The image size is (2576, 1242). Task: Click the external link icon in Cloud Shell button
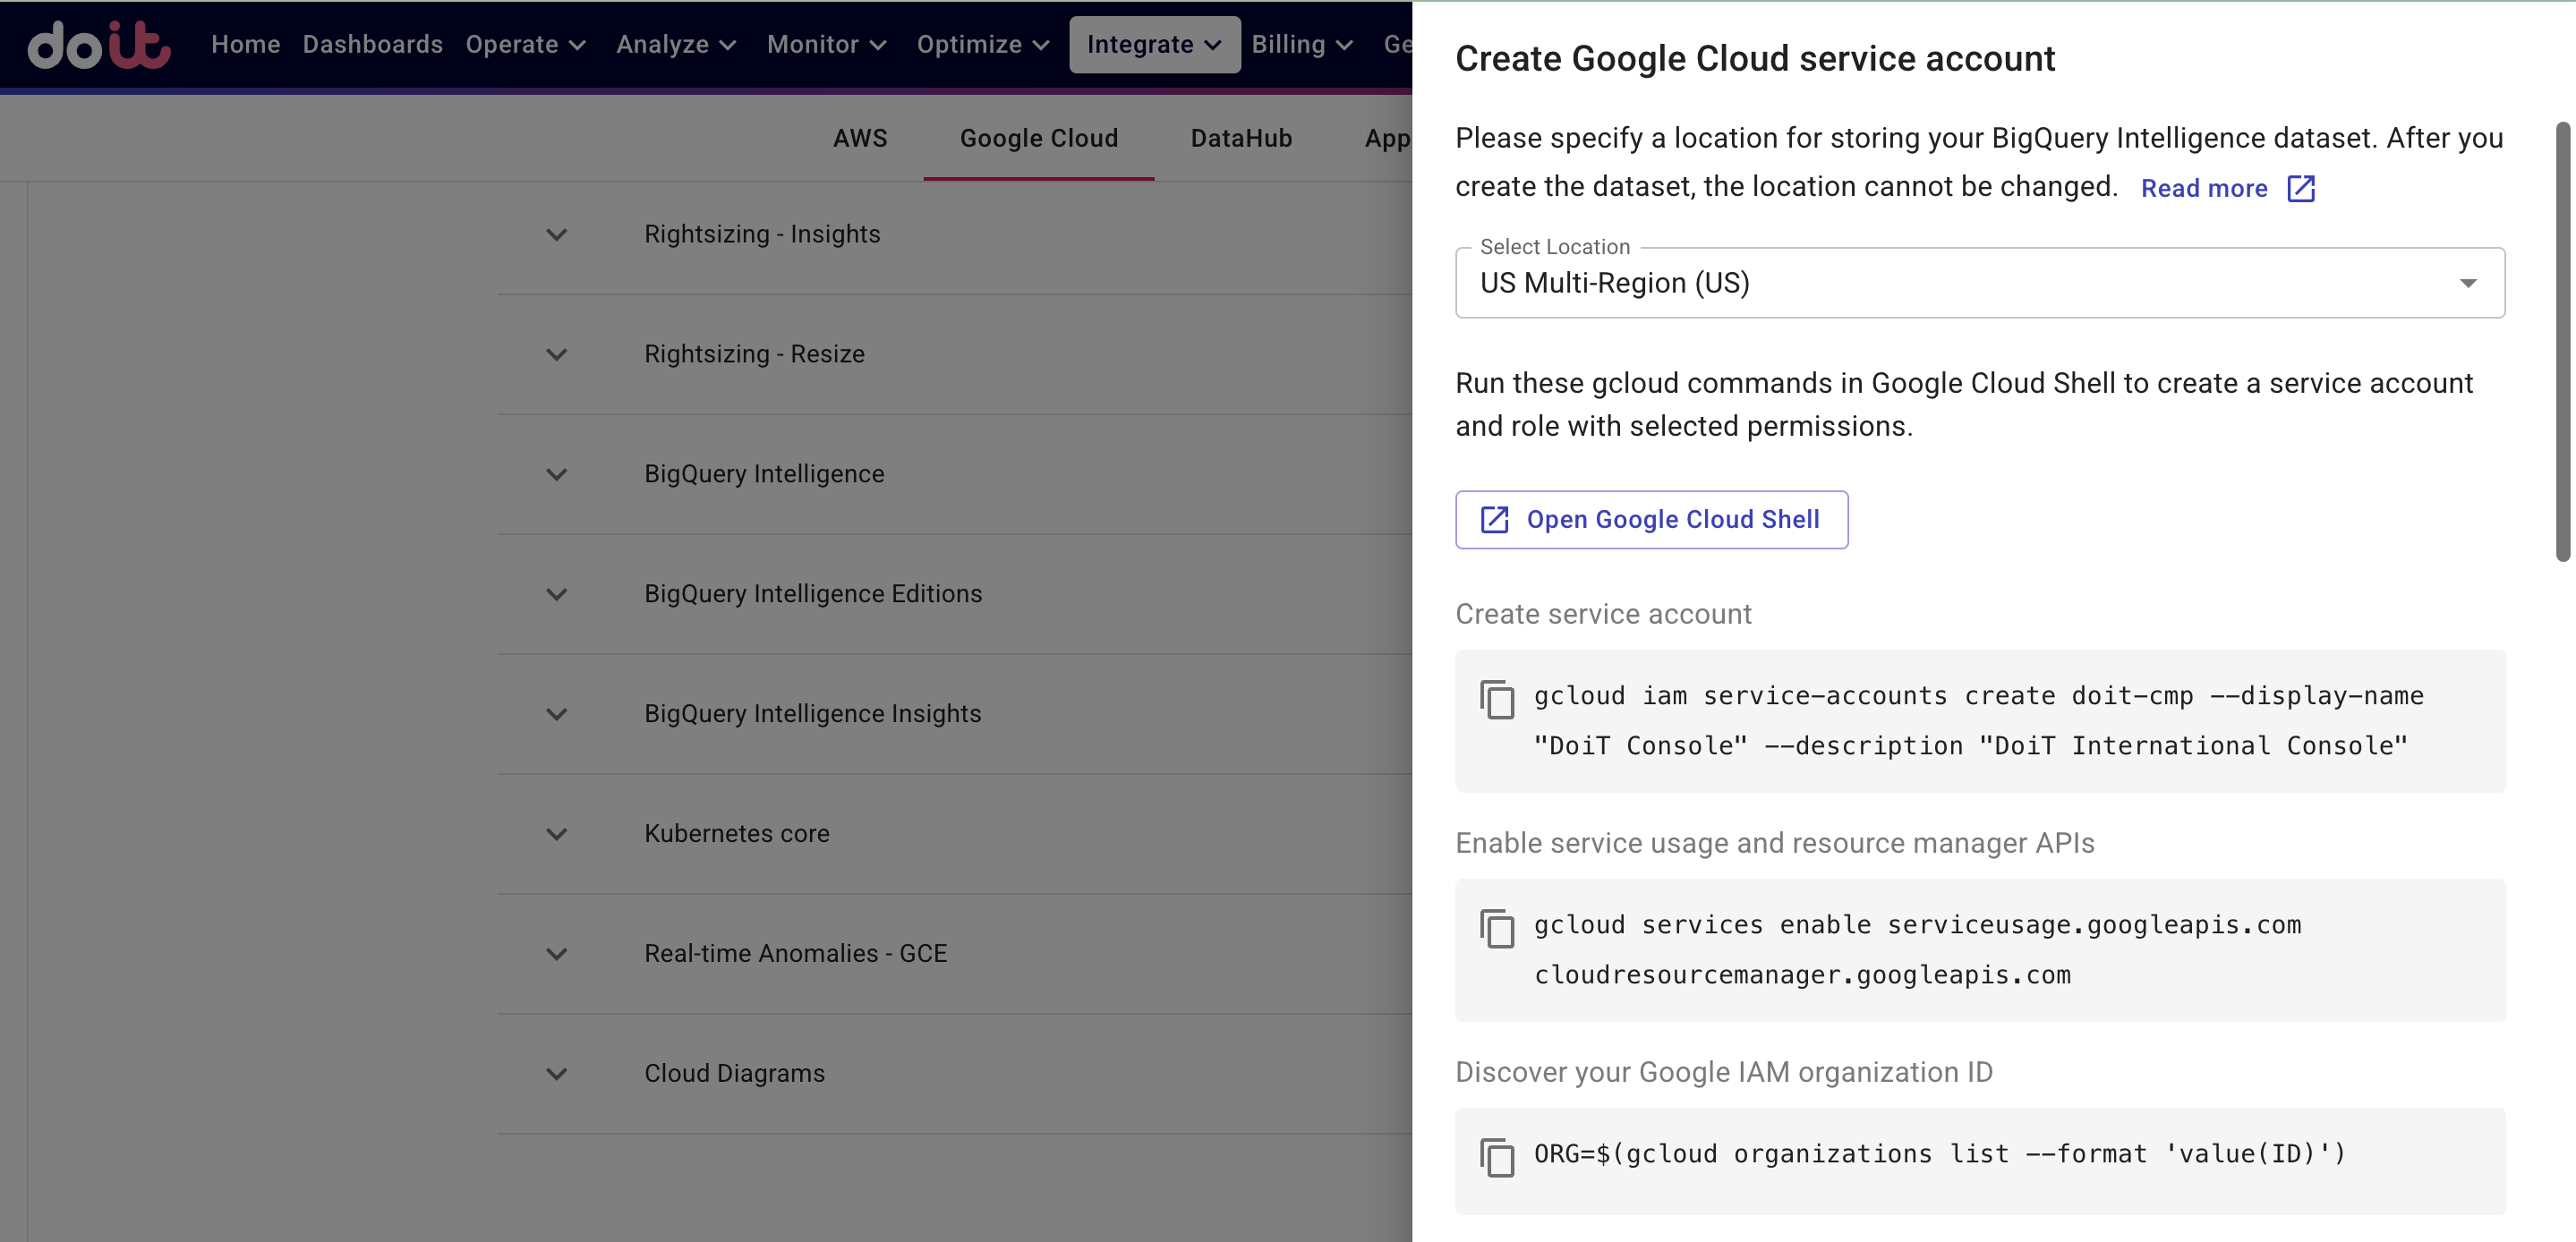1493,519
